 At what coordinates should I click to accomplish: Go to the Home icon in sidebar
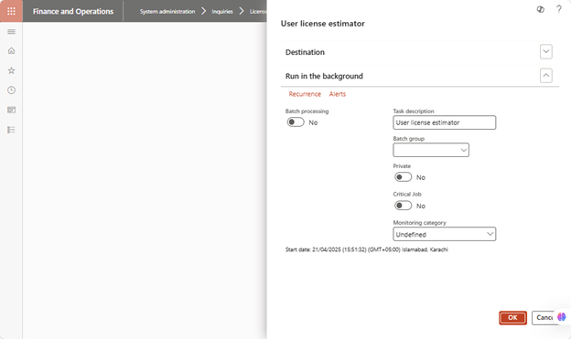coord(11,50)
